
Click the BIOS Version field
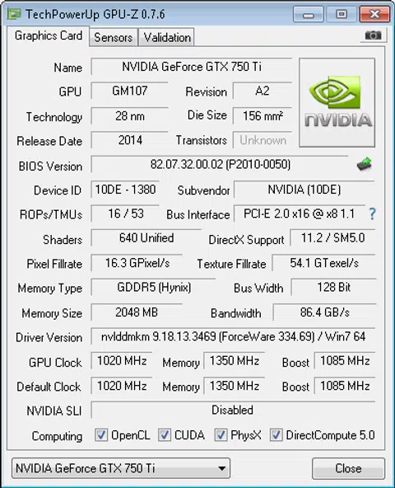220,164
